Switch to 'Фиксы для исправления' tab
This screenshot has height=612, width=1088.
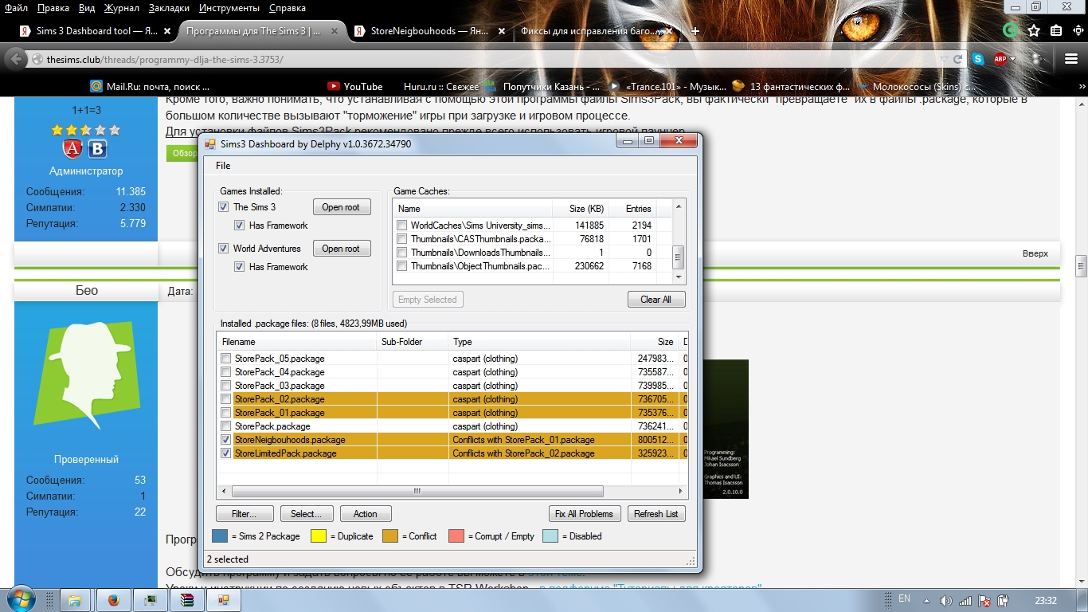596,31
